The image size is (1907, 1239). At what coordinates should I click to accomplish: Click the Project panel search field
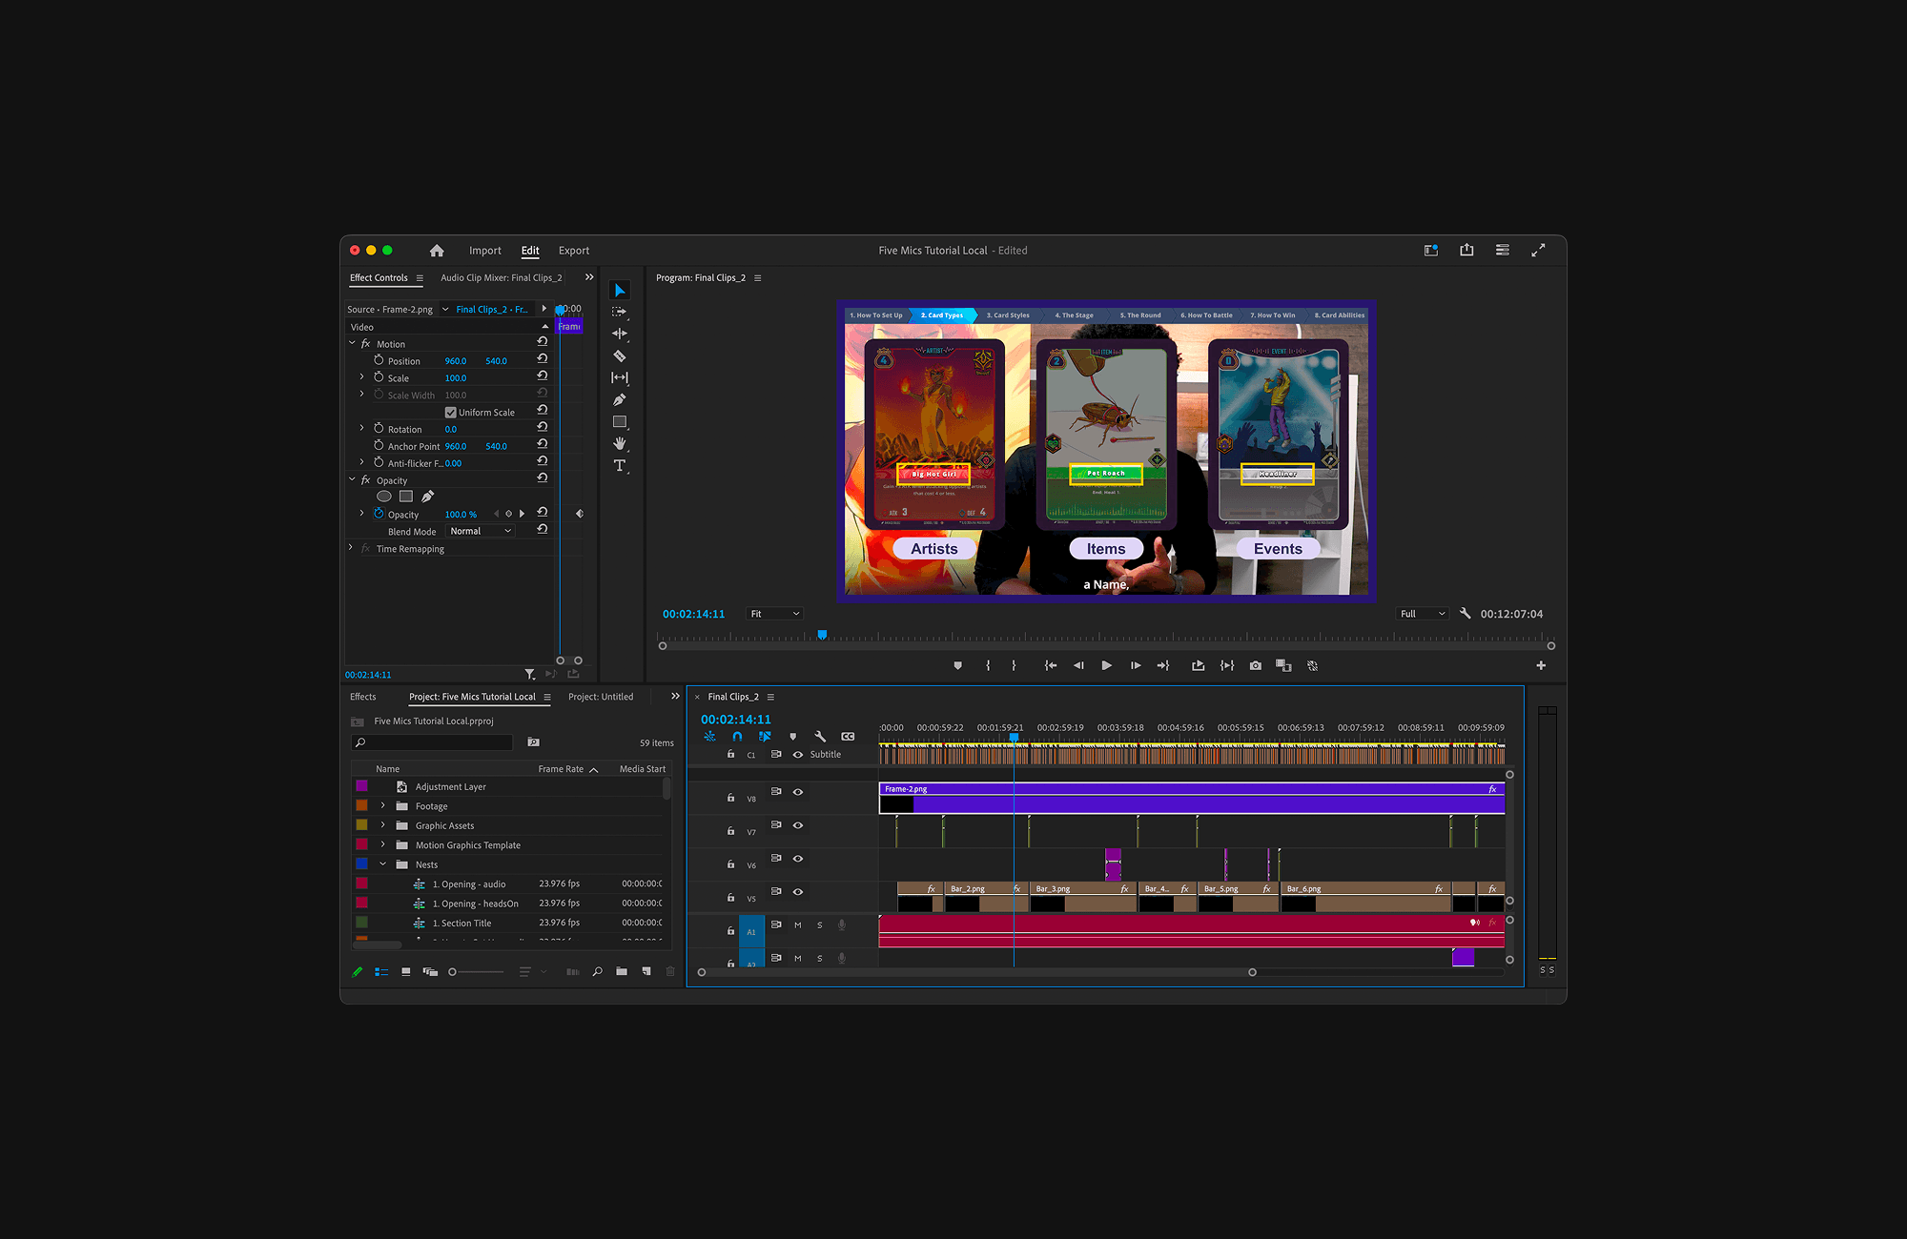pyautogui.click(x=433, y=742)
